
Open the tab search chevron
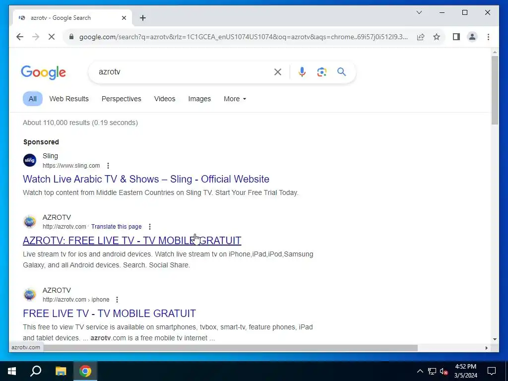[419, 12]
